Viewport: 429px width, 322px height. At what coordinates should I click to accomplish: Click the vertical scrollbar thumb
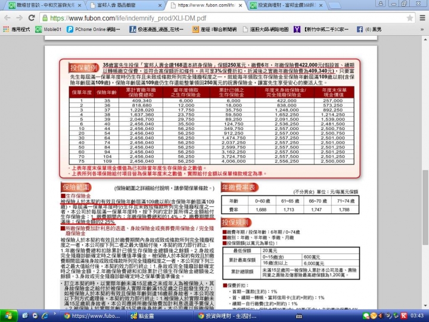tap(425, 208)
